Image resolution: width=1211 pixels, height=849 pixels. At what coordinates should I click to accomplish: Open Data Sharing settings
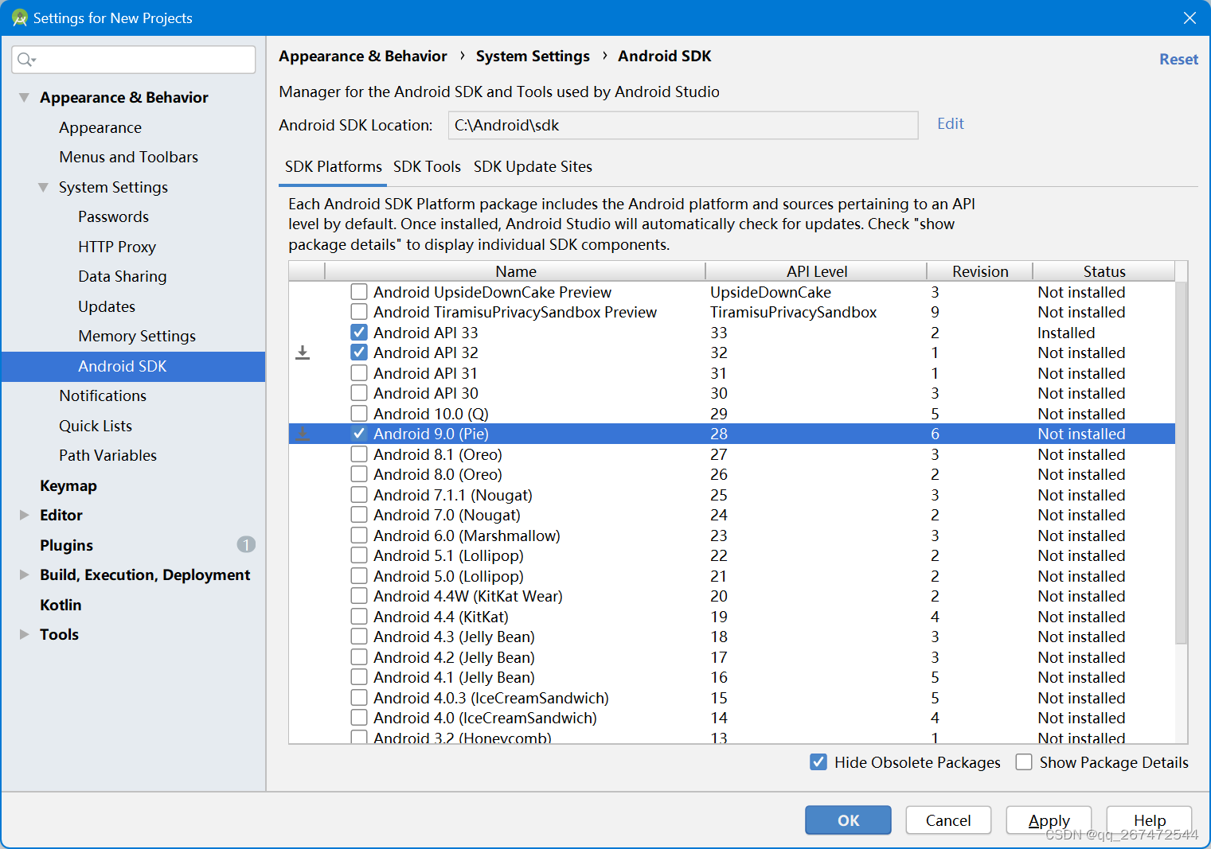123,276
